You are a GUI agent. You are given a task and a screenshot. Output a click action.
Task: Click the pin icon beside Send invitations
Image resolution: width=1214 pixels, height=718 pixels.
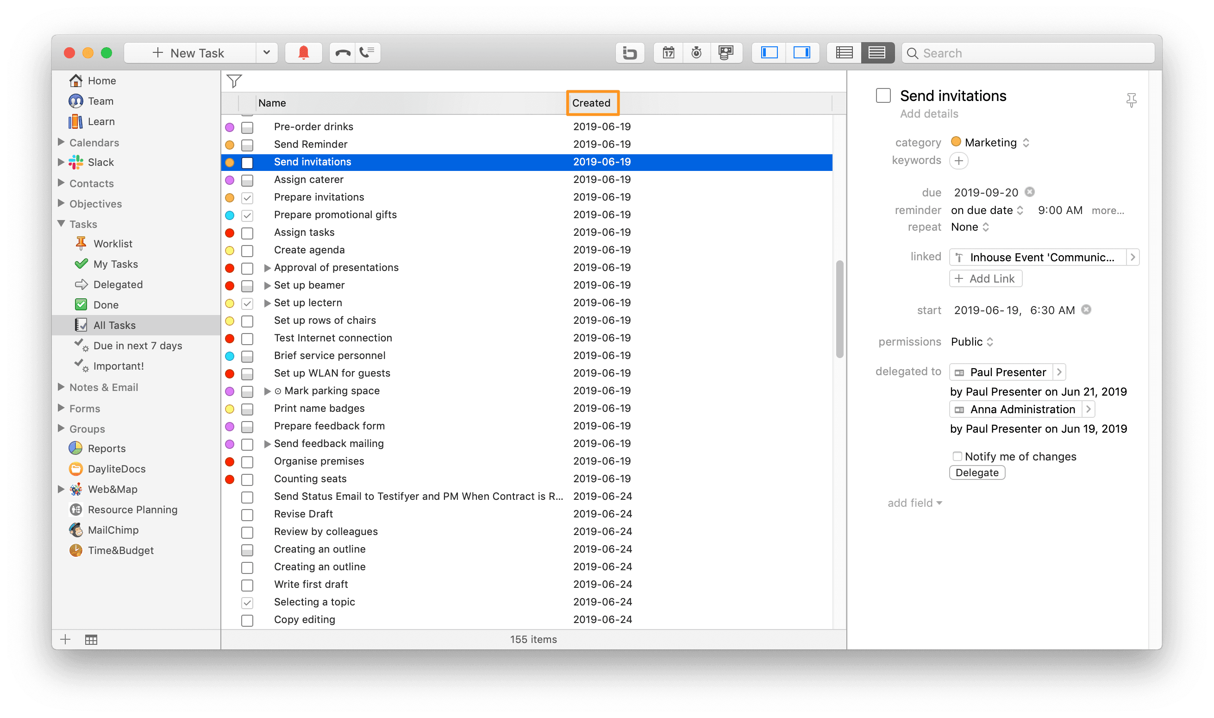click(1131, 100)
